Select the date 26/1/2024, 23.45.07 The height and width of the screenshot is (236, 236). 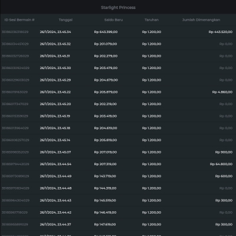pos(55,152)
